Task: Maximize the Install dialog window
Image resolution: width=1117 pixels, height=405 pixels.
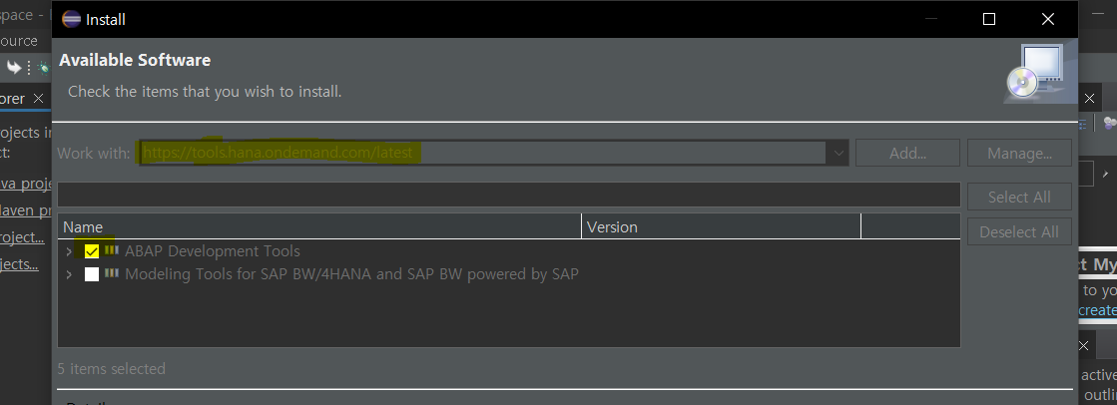Action: (x=989, y=19)
